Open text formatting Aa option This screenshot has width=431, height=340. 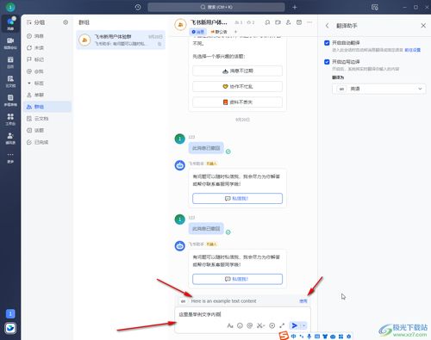click(x=230, y=325)
